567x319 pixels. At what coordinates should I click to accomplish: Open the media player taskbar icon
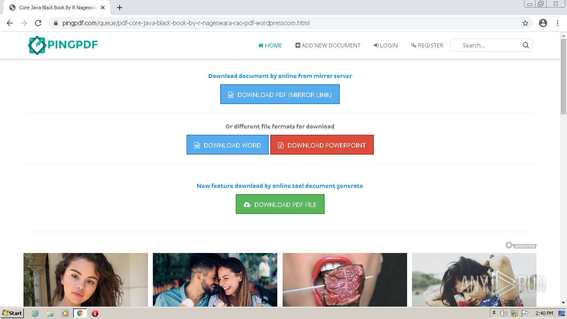(65, 313)
